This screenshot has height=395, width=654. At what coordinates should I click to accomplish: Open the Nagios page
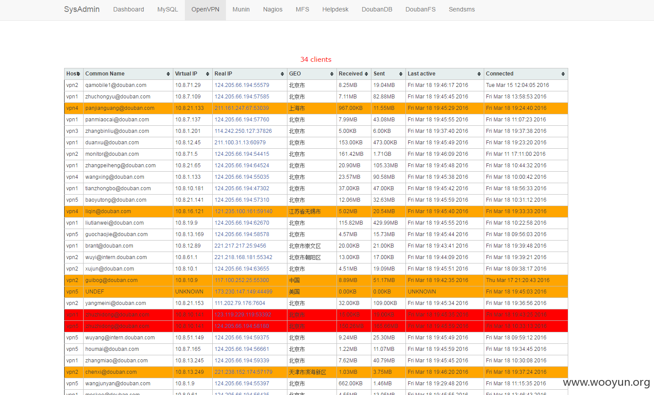tap(273, 9)
